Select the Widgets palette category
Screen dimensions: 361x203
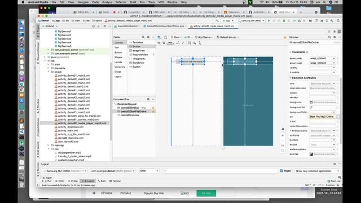click(x=118, y=58)
